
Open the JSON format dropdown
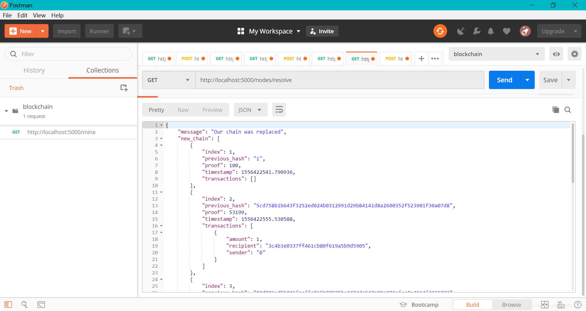click(251, 110)
